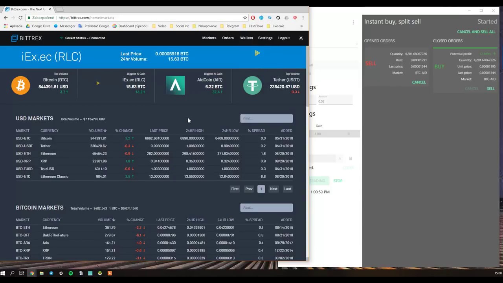Click the iEx.ec yellow logo in the Biggest % Gain card

tap(98, 83)
